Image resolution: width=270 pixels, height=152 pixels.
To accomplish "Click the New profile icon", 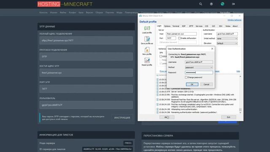I will (147, 50).
